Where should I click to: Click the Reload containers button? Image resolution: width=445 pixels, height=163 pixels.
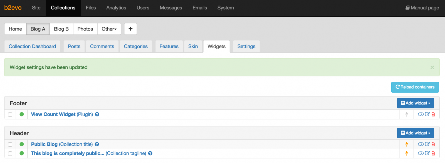click(415, 87)
